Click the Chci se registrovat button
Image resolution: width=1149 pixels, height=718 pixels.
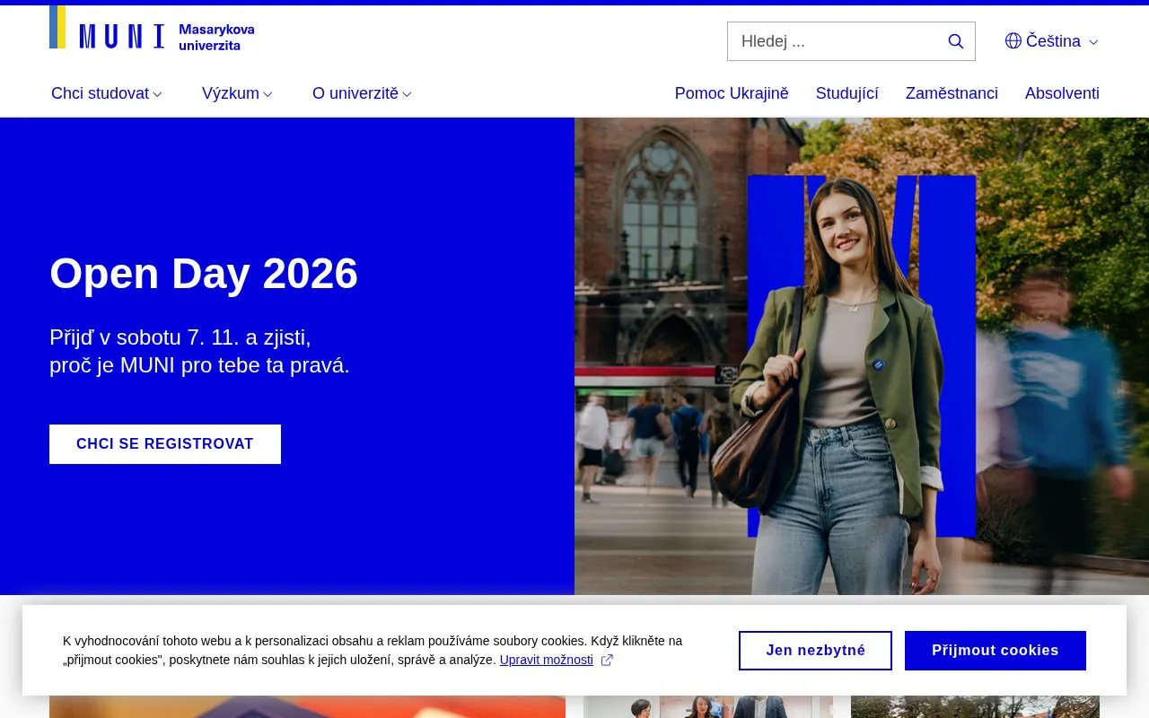coord(165,444)
